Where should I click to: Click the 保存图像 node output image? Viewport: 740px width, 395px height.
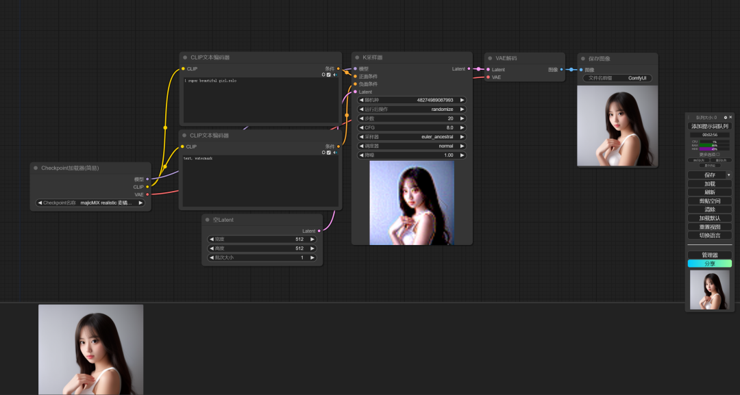617,126
